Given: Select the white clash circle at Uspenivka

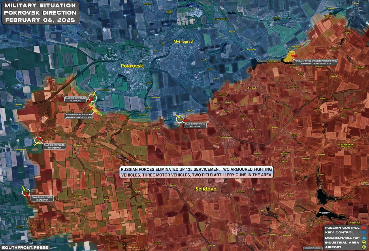Looking at the screenshot, I should coord(38,140).
